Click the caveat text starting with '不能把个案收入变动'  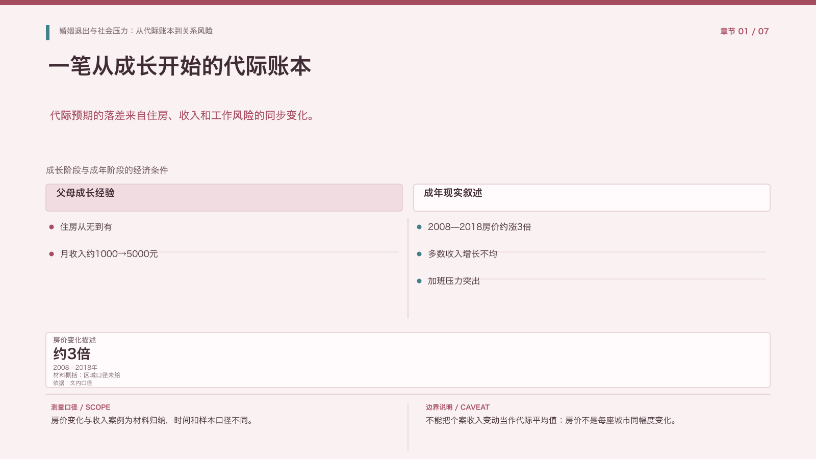tap(552, 420)
